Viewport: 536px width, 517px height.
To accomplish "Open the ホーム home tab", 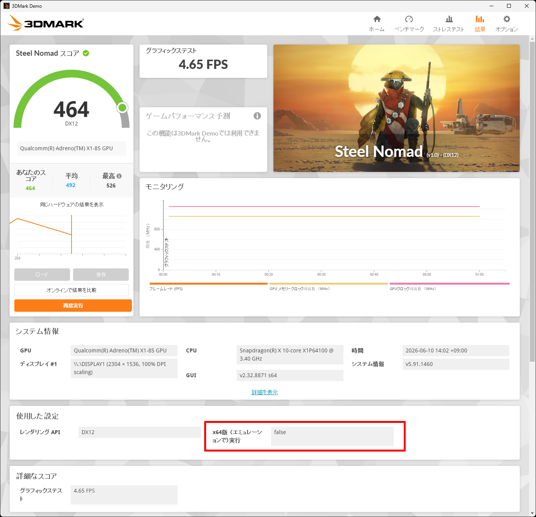I will 377,24.
